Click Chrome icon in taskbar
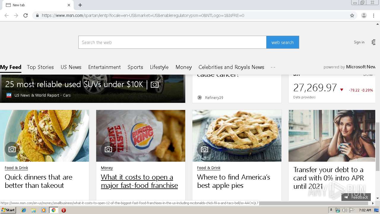Viewport: 380px width, 214px height. (54, 210)
